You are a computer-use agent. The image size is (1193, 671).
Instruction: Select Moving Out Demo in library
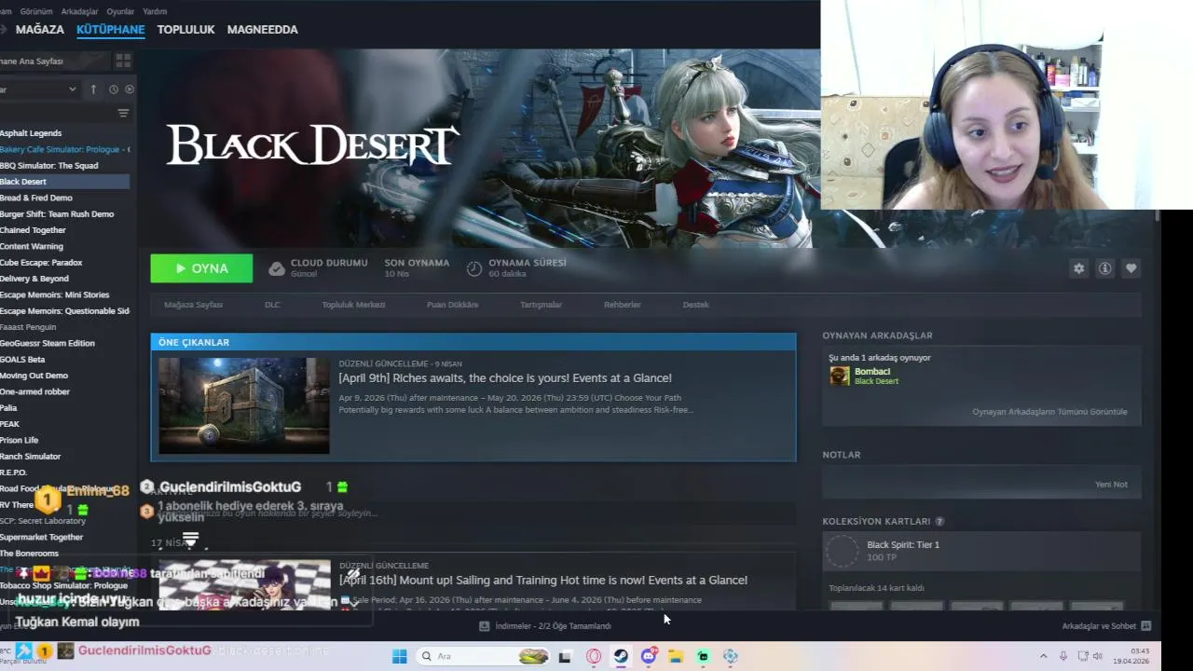pyautogui.click(x=34, y=376)
